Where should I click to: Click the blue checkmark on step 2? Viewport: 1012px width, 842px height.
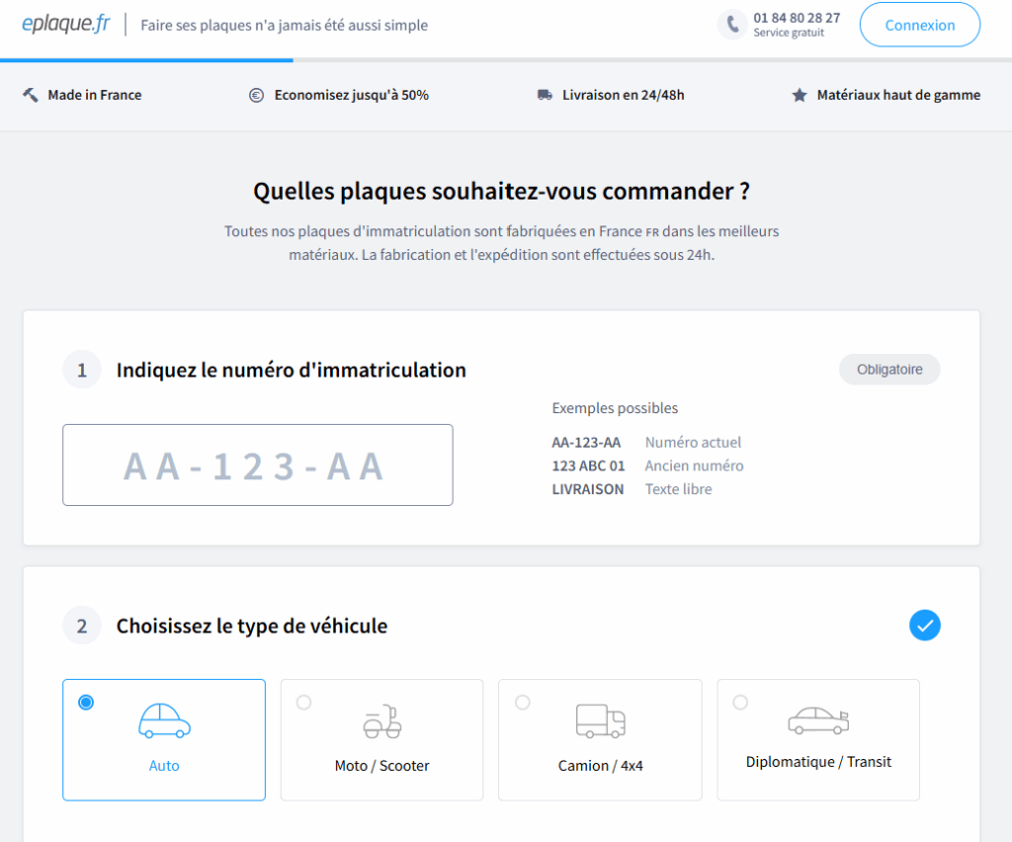tap(925, 626)
